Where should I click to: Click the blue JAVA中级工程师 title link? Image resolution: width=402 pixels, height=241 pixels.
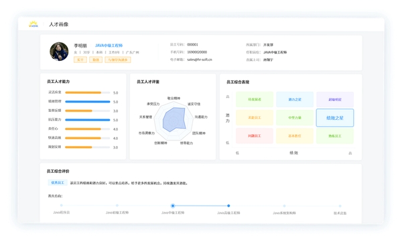pos(109,46)
